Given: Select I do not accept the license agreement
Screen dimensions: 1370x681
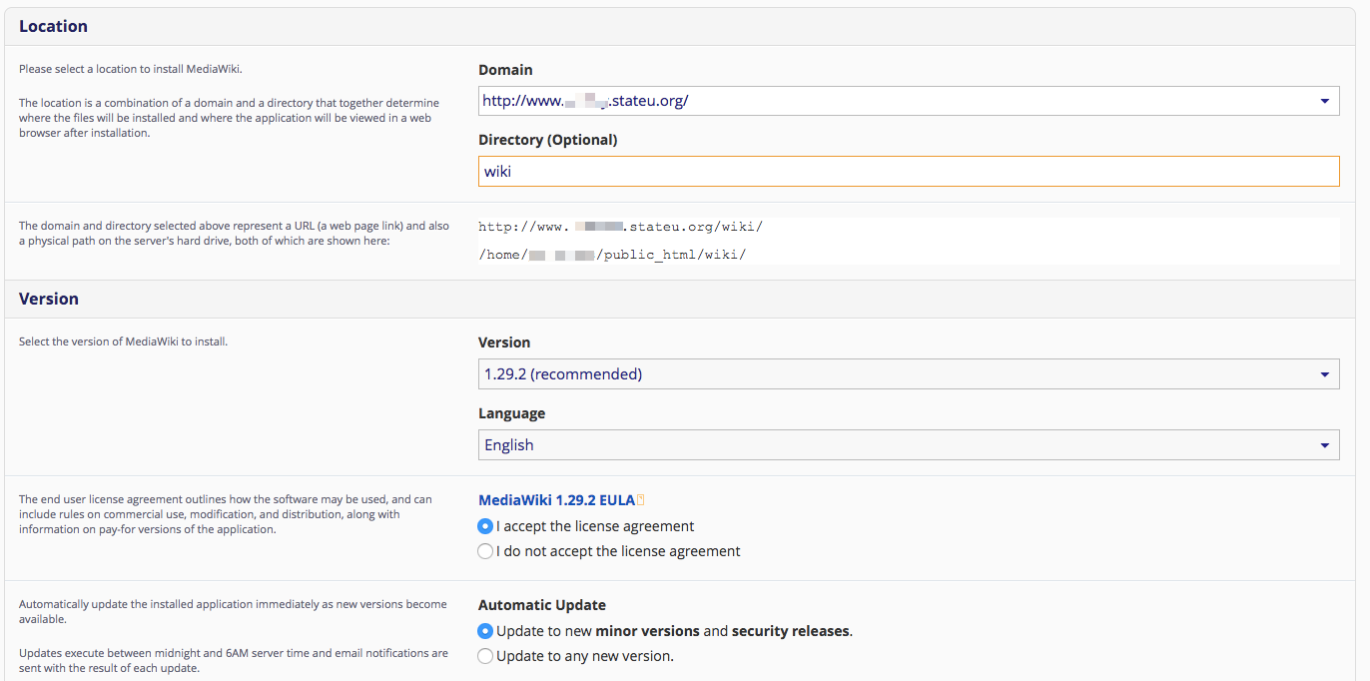Looking at the screenshot, I should [x=485, y=551].
